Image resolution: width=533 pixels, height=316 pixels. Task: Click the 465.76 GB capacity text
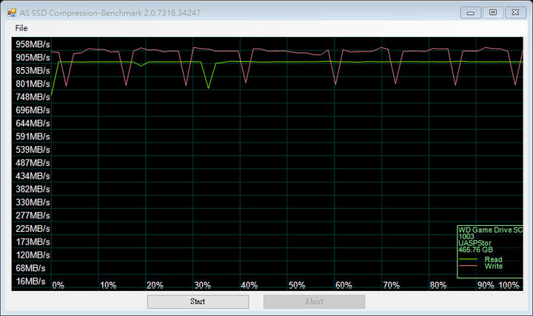[x=475, y=250]
